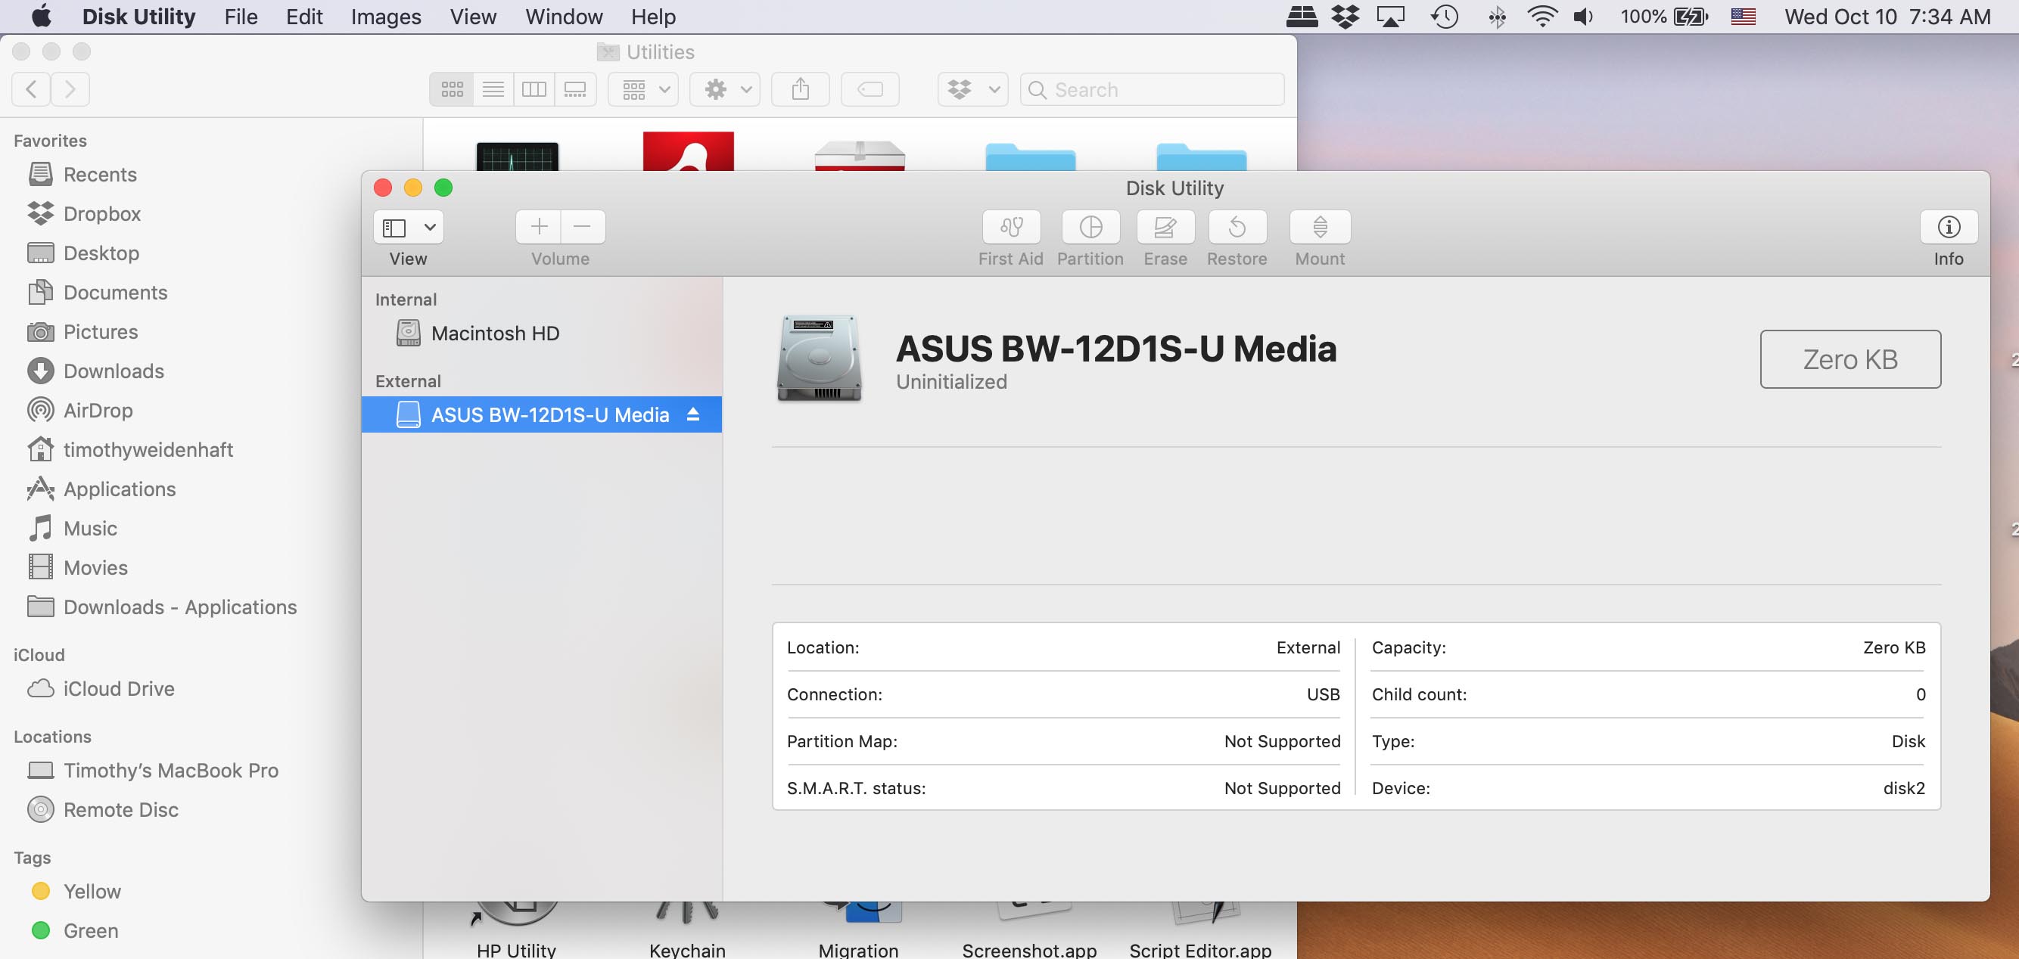Open the Images menu
The width and height of the screenshot is (2019, 959).
tap(386, 17)
